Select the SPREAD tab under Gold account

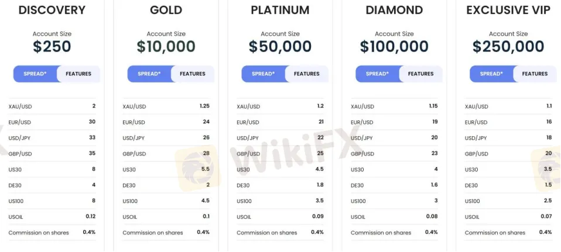click(x=149, y=74)
